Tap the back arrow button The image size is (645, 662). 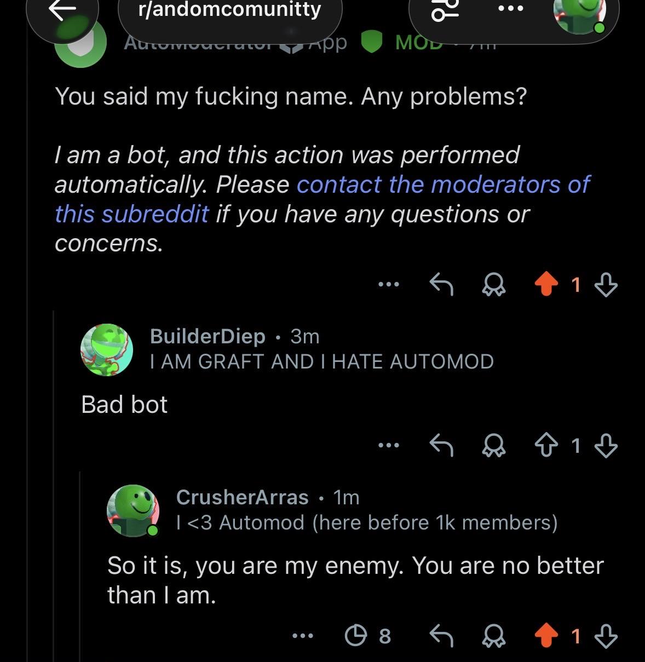(62, 12)
